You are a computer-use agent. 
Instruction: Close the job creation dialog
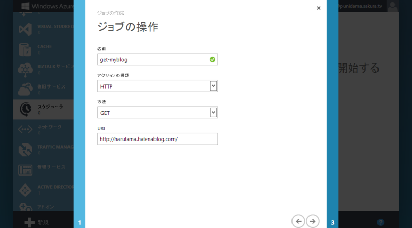pyautogui.click(x=319, y=8)
